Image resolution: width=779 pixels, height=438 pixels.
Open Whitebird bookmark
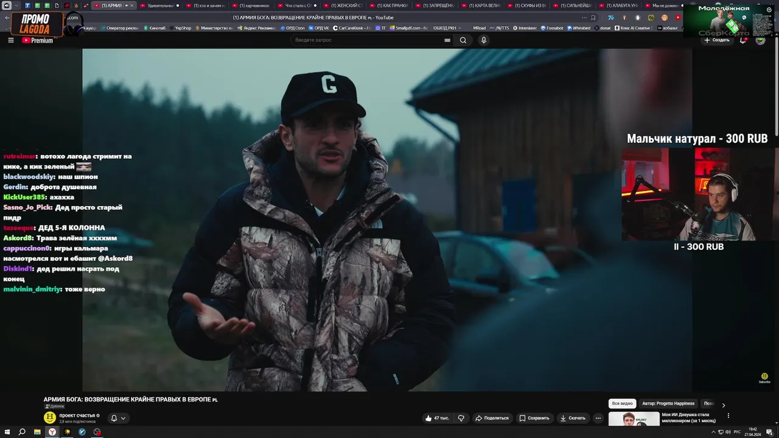point(579,28)
